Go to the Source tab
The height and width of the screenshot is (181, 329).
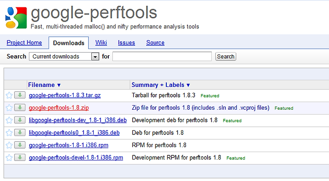click(155, 43)
